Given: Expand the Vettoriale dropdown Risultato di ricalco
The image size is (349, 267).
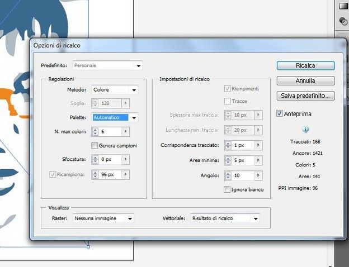Looking at the screenshot, I should point(255,218).
